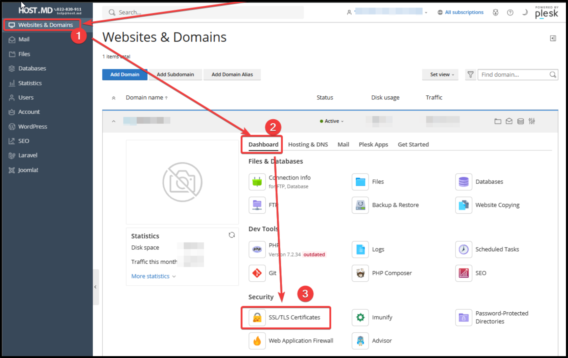Open the Advisor owl icon
Viewport: 568px width, 358px height.
[360, 341]
